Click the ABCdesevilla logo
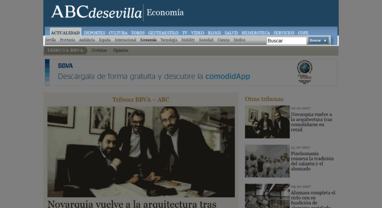 [x=96, y=12]
